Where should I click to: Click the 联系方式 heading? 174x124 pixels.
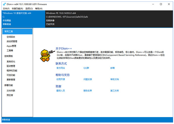point(61,63)
